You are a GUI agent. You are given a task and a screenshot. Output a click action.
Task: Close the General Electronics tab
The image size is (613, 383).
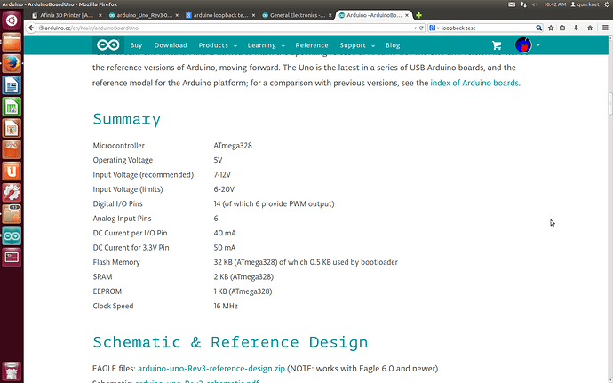pyautogui.click(x=330, y=15)
